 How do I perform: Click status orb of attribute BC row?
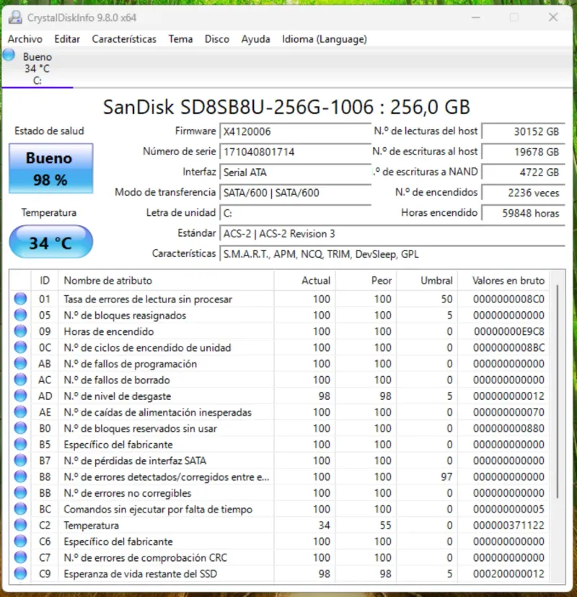click(x=20, y=509)
